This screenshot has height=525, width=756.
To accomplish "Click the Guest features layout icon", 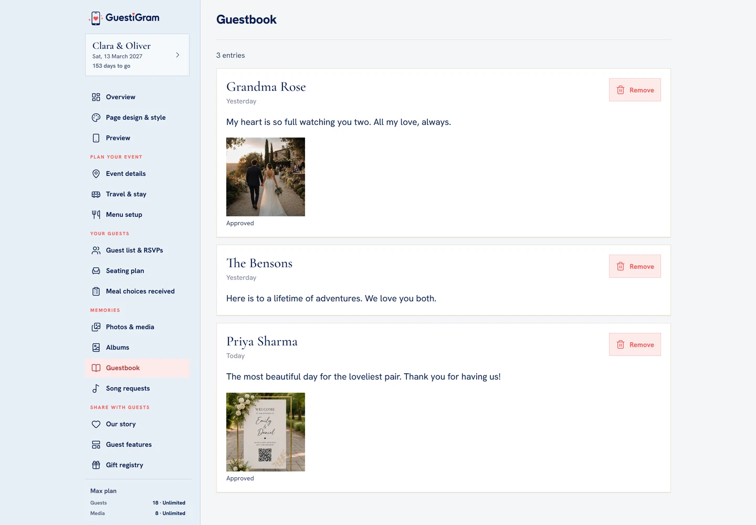I will pyautogui.click(x=96, y=445).
